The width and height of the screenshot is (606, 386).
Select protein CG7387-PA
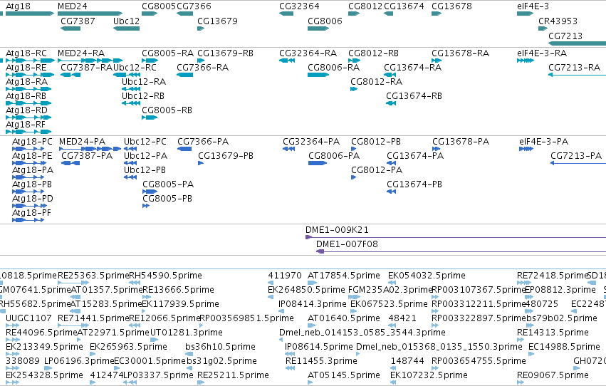point(70,163)
